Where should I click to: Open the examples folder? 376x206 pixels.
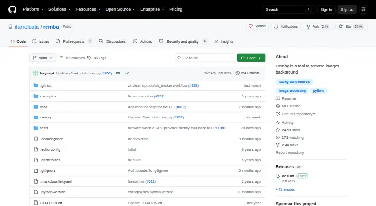pyautogui.click(x=48, y=96)
